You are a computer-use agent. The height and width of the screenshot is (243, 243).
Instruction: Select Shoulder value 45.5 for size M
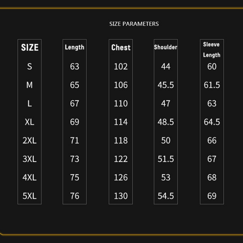tap(166, 85)
